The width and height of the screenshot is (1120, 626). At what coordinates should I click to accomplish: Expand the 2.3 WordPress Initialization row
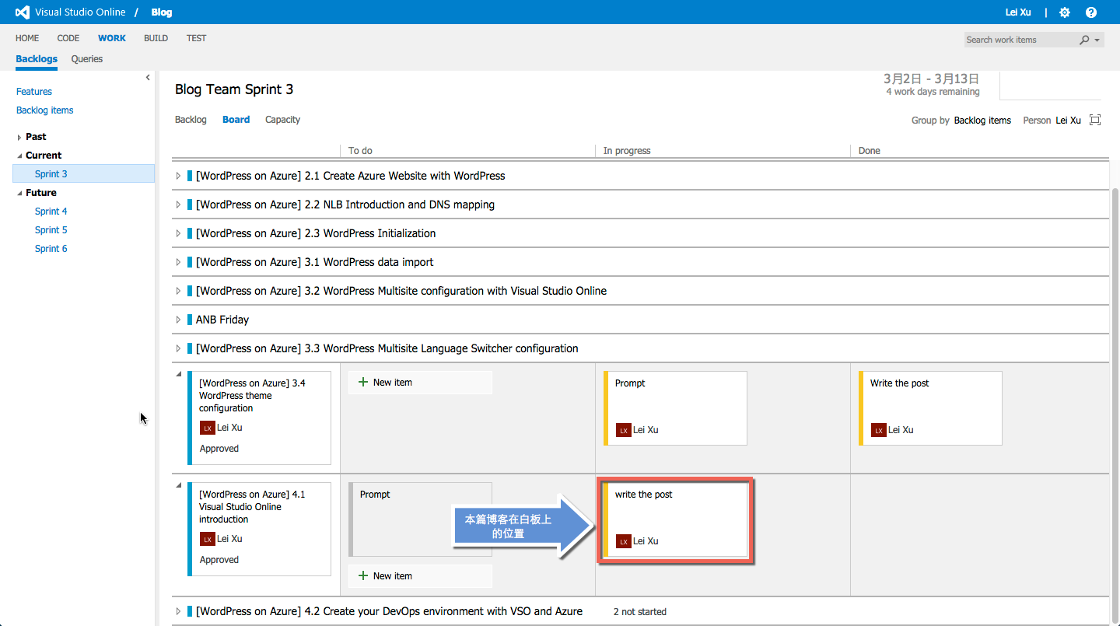(178, 233)
